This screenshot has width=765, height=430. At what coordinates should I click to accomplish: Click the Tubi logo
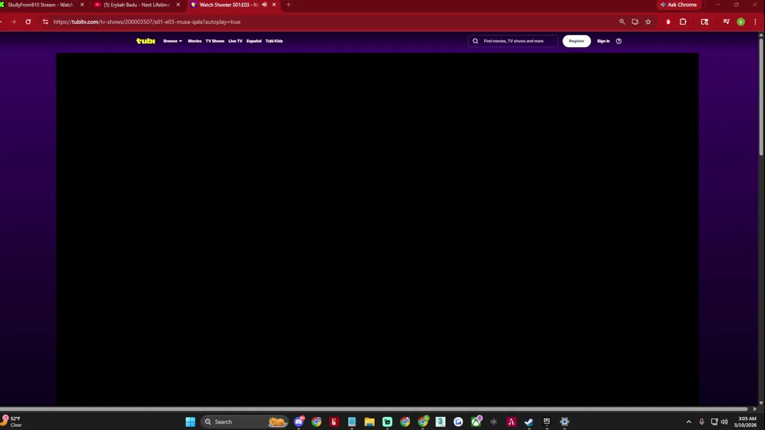pos(145,41)
